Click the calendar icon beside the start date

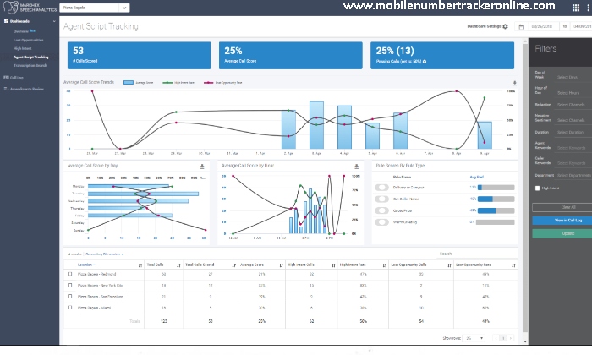coord(522,26)
